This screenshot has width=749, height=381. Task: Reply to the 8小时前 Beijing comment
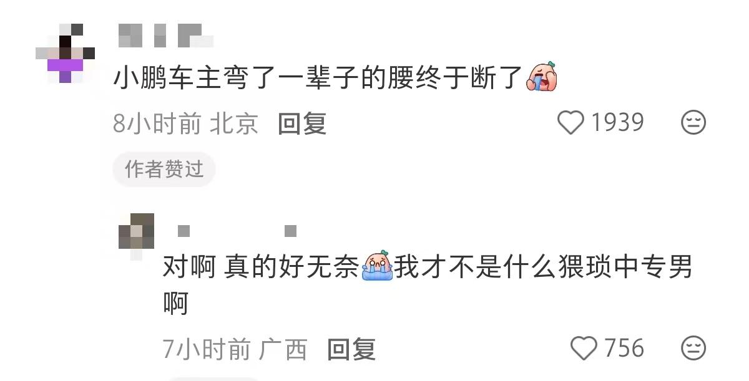point(302,123)
